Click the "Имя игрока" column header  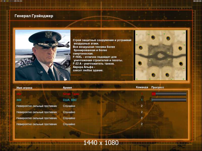tap(24, 88)
